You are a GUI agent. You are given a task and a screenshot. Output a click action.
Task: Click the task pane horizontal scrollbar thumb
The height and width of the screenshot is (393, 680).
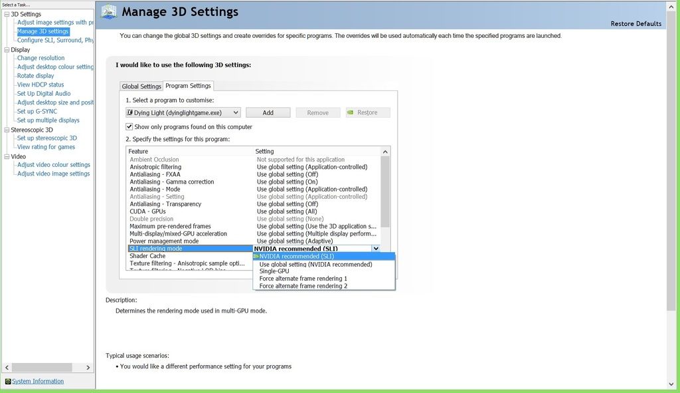click(x=42, y=367)
